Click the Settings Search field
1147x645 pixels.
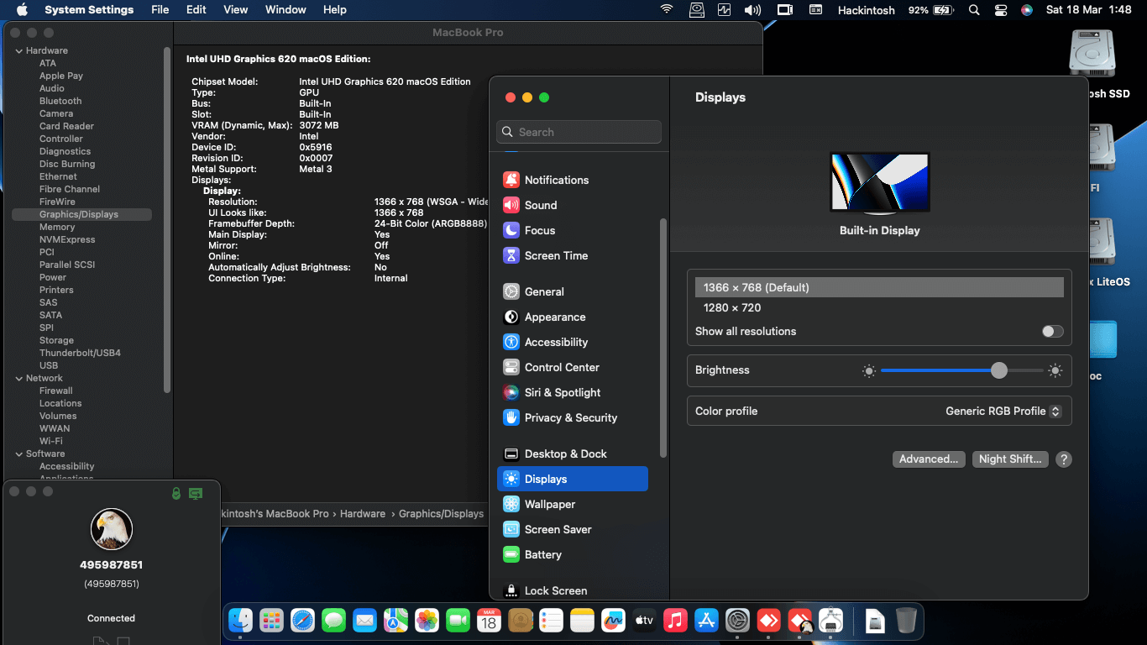pos(579,132)
